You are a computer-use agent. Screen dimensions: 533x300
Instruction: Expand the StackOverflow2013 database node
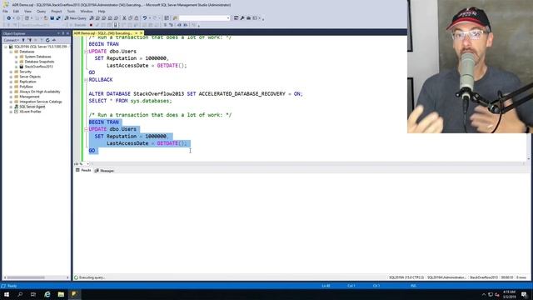pyautogui.click(x=17, y=67)
